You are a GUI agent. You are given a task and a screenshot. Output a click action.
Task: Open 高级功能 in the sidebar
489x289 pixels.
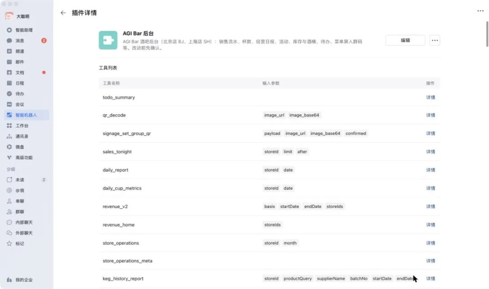pos(27,157)
